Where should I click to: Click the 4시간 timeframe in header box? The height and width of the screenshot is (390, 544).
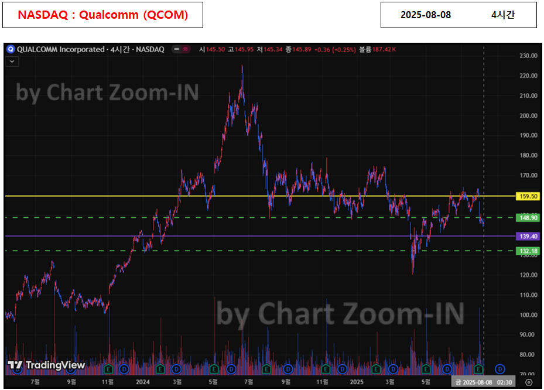[503, 15]
